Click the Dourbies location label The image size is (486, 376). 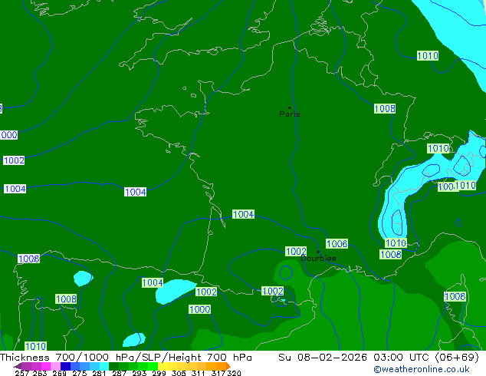coord(318,258)
